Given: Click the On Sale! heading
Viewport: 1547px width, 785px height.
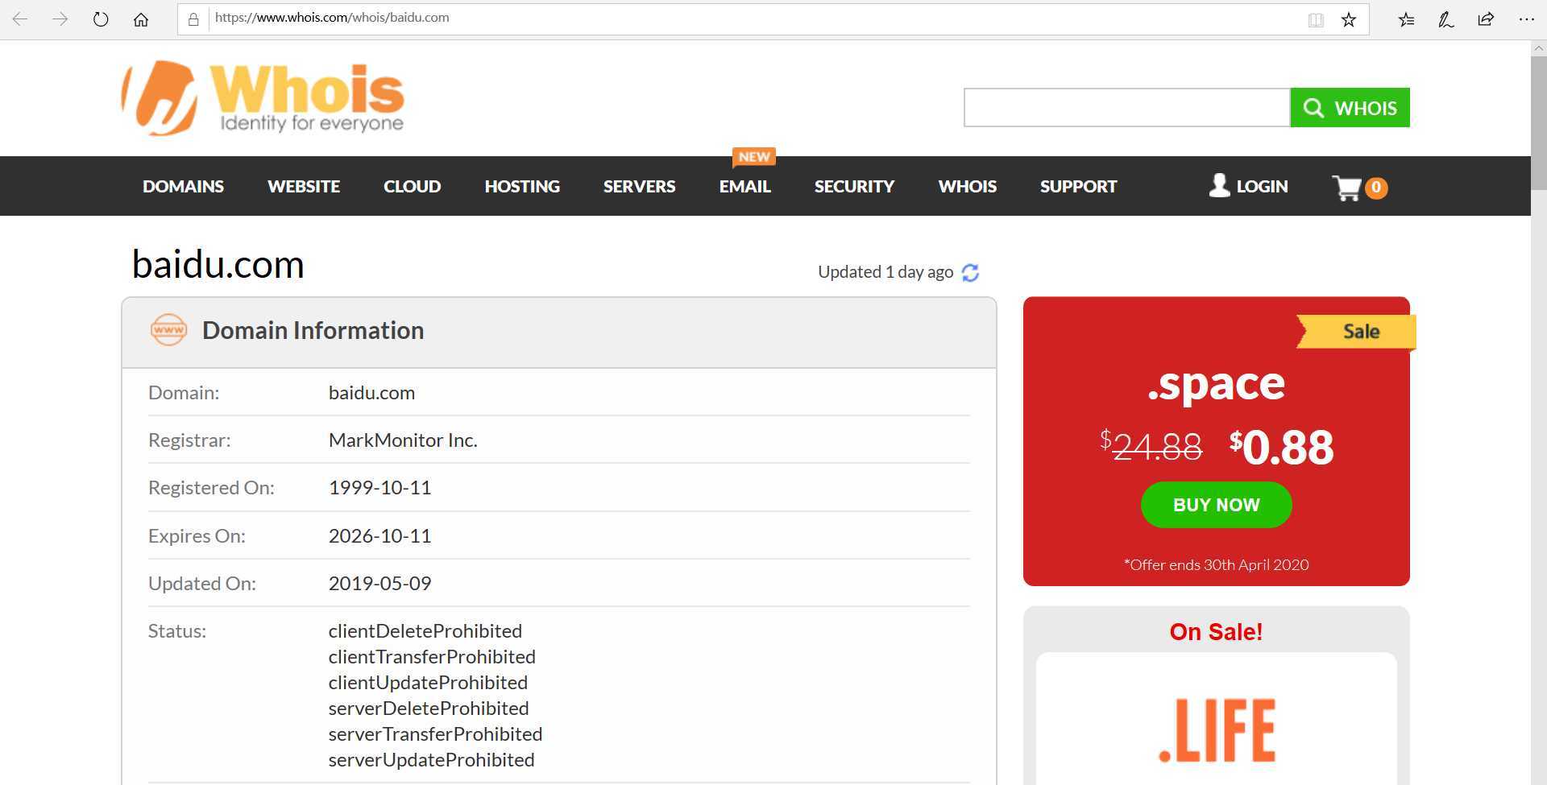Looking at the screenshot, I should [1216, 632].
